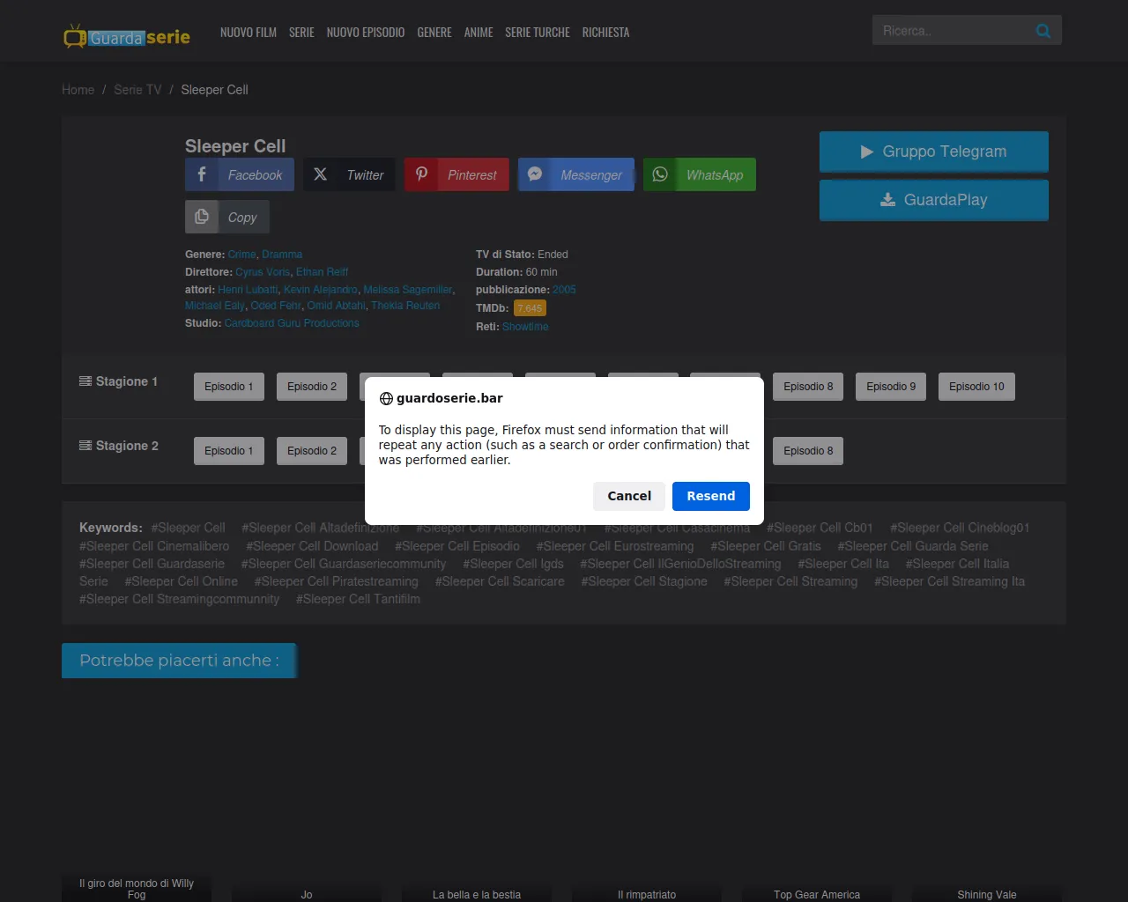Open the NUOVO FILM menu

click(x=249, y=33)
